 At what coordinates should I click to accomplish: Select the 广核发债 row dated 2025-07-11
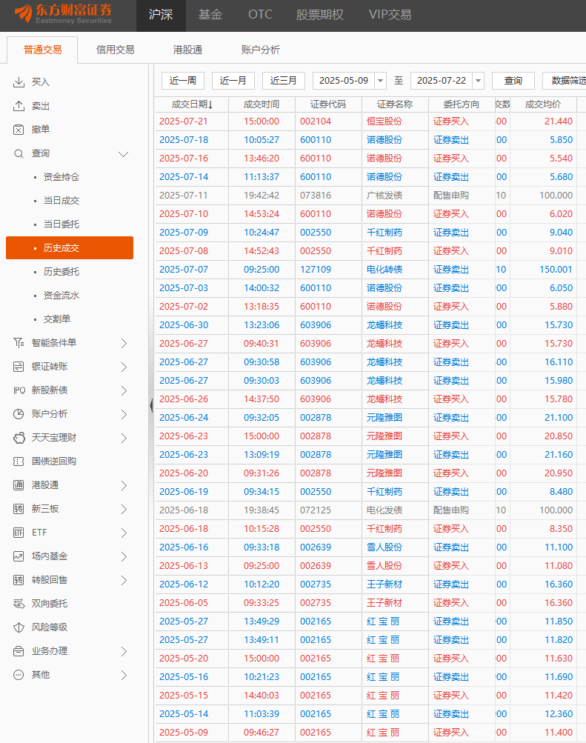(x=370, y=196)
